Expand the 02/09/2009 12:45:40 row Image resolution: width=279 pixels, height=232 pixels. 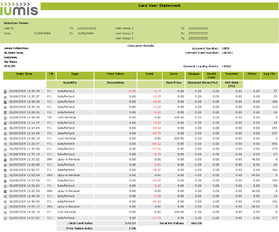(6, 197)
